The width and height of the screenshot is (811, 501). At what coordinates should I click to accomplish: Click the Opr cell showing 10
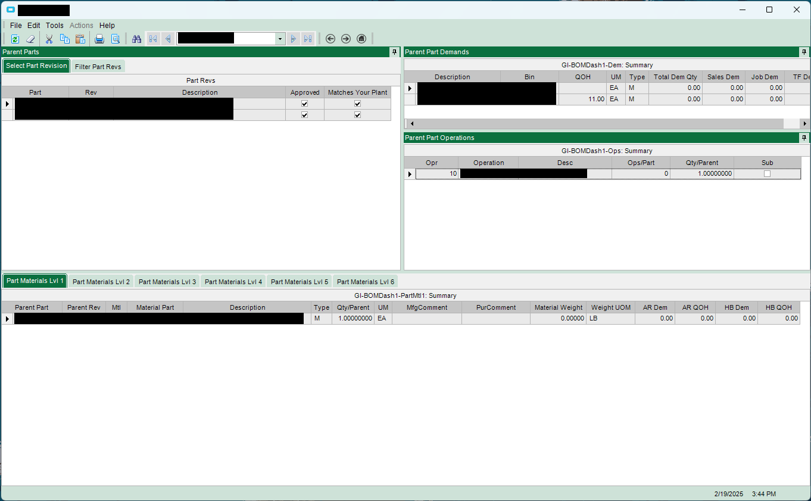(437, 174)
